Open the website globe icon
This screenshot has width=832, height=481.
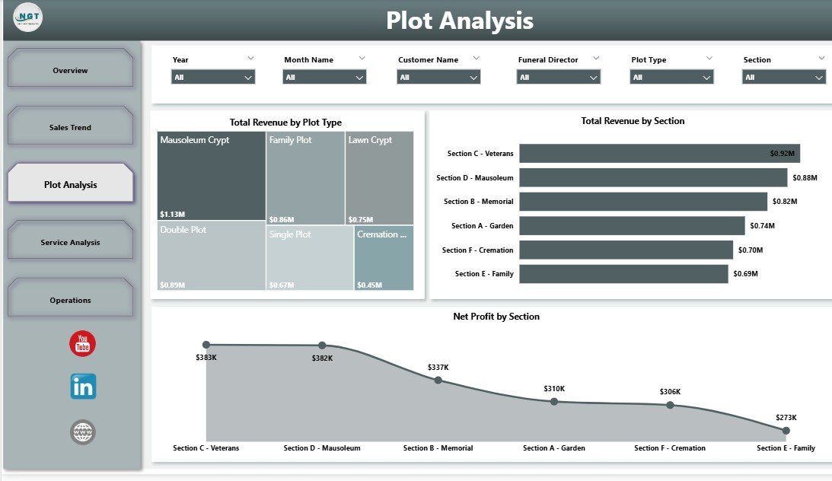pyautogui.click(x=81, y=432)
